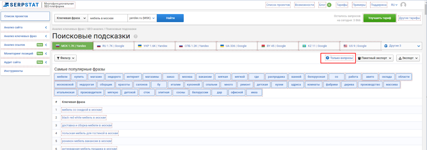This screenshot has width=427, height=150.
Task: Expand Анализ ключевых фраз in the sidebar
Action: coord(25,36)
